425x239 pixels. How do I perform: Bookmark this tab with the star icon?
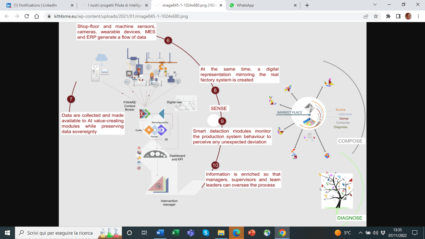click(x=376, y=16)
